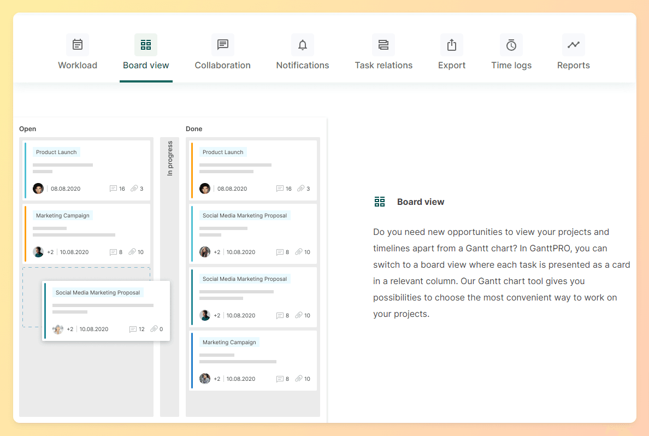Click the Export share icon
Viewport: 649px width, 436px height.
[452, 45]
